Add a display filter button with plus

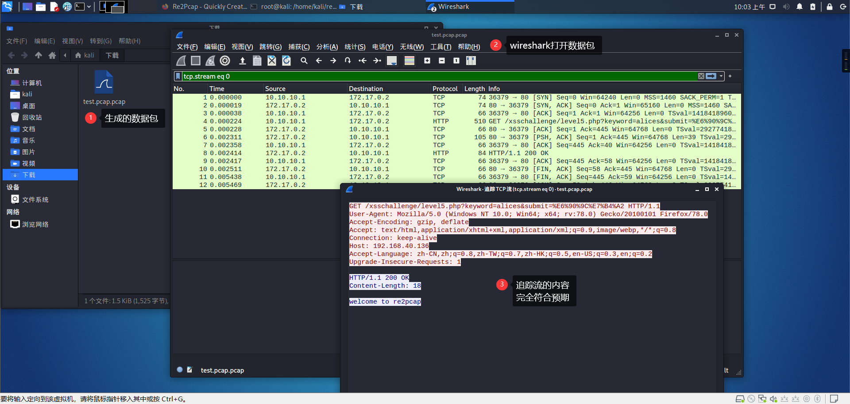point(730,76)
